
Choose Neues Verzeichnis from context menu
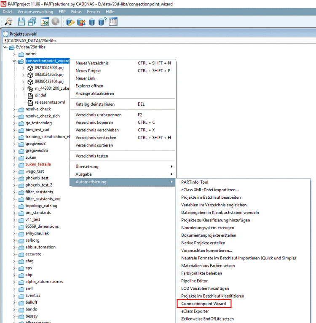(x=123, y=63)
